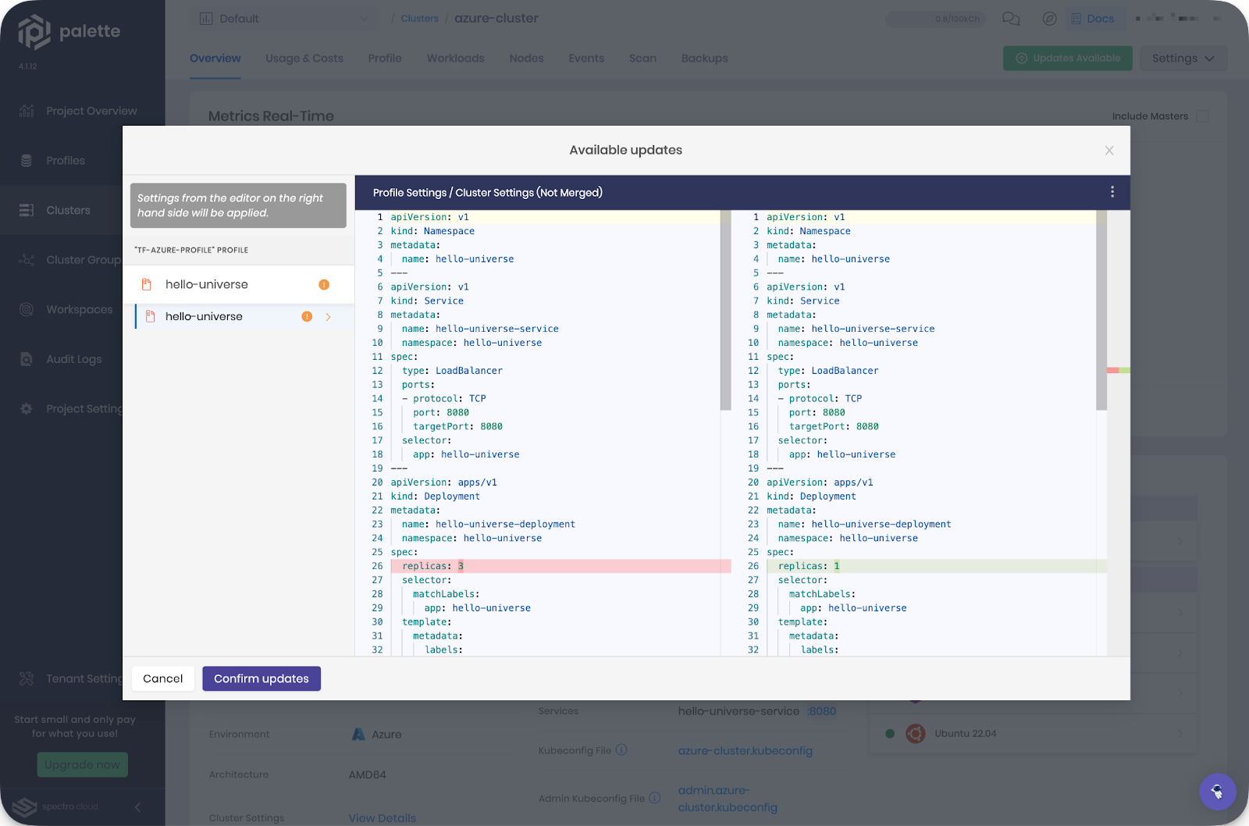Enable the Include Masters checkbox
Viewport: 1249px width, 826px height.
tap(1201, 116)
